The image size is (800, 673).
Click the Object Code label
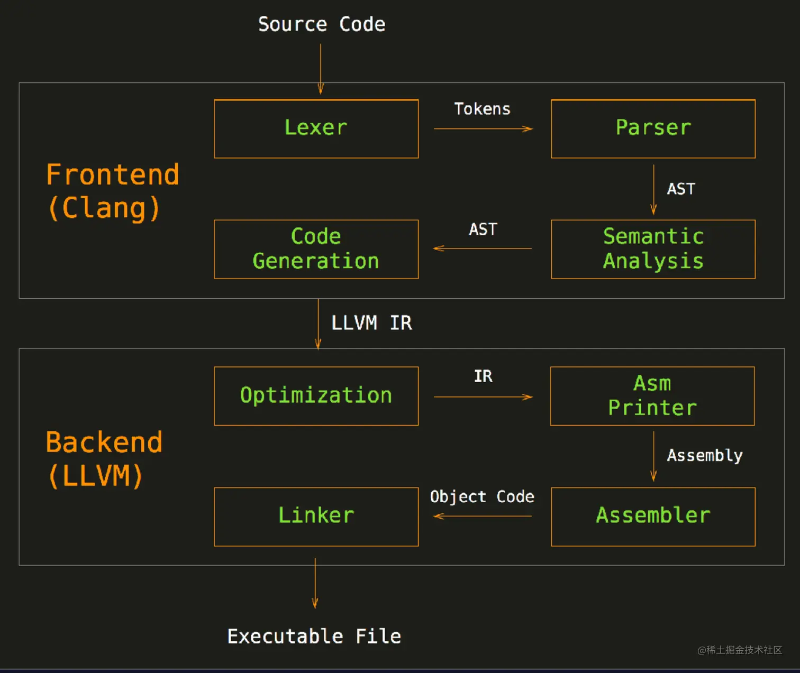482,497
